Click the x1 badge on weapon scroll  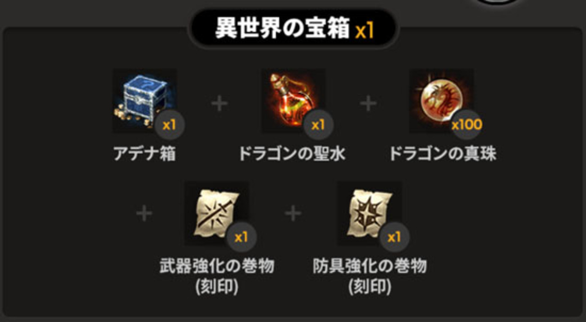click(241, 237)
